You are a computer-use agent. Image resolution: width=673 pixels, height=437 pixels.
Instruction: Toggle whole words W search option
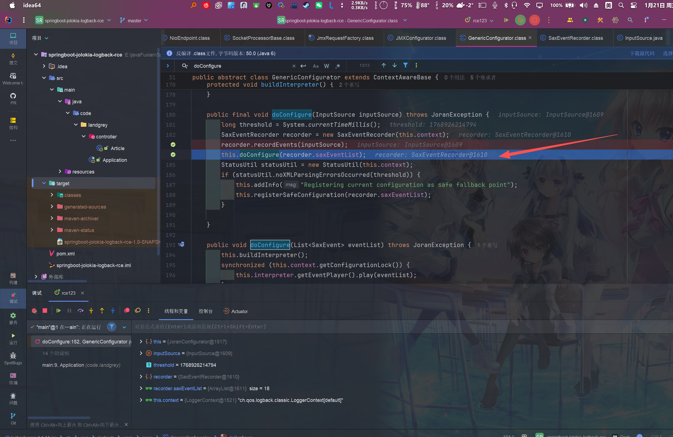click(326, 66)
